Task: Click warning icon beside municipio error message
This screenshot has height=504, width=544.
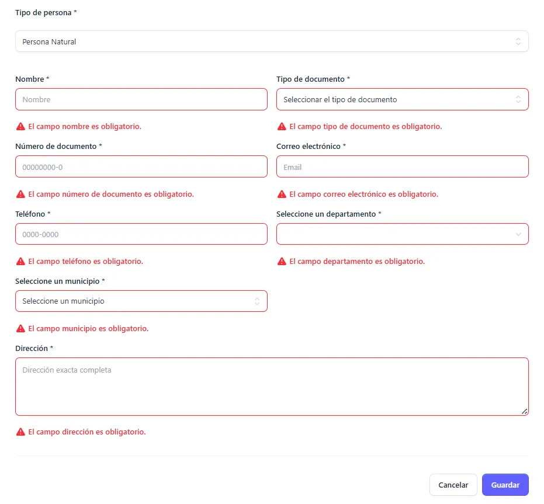Action: 20,328
